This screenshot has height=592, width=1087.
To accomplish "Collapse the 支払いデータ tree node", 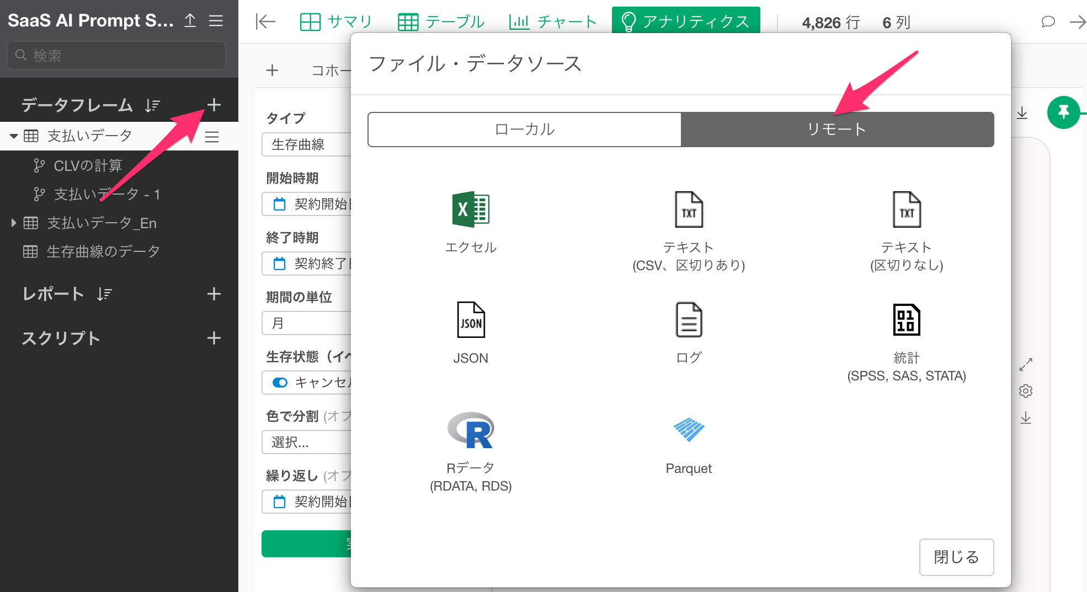I will 14,136.
